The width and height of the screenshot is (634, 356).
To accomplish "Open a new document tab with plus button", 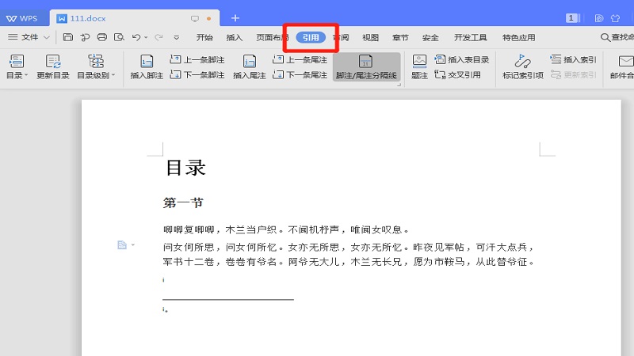I will pos(235,17).
